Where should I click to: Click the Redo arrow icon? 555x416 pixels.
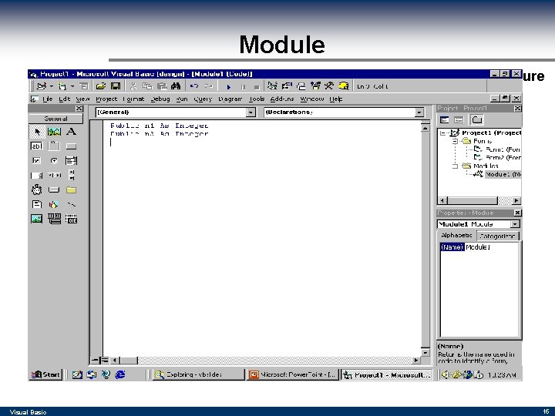208,86
